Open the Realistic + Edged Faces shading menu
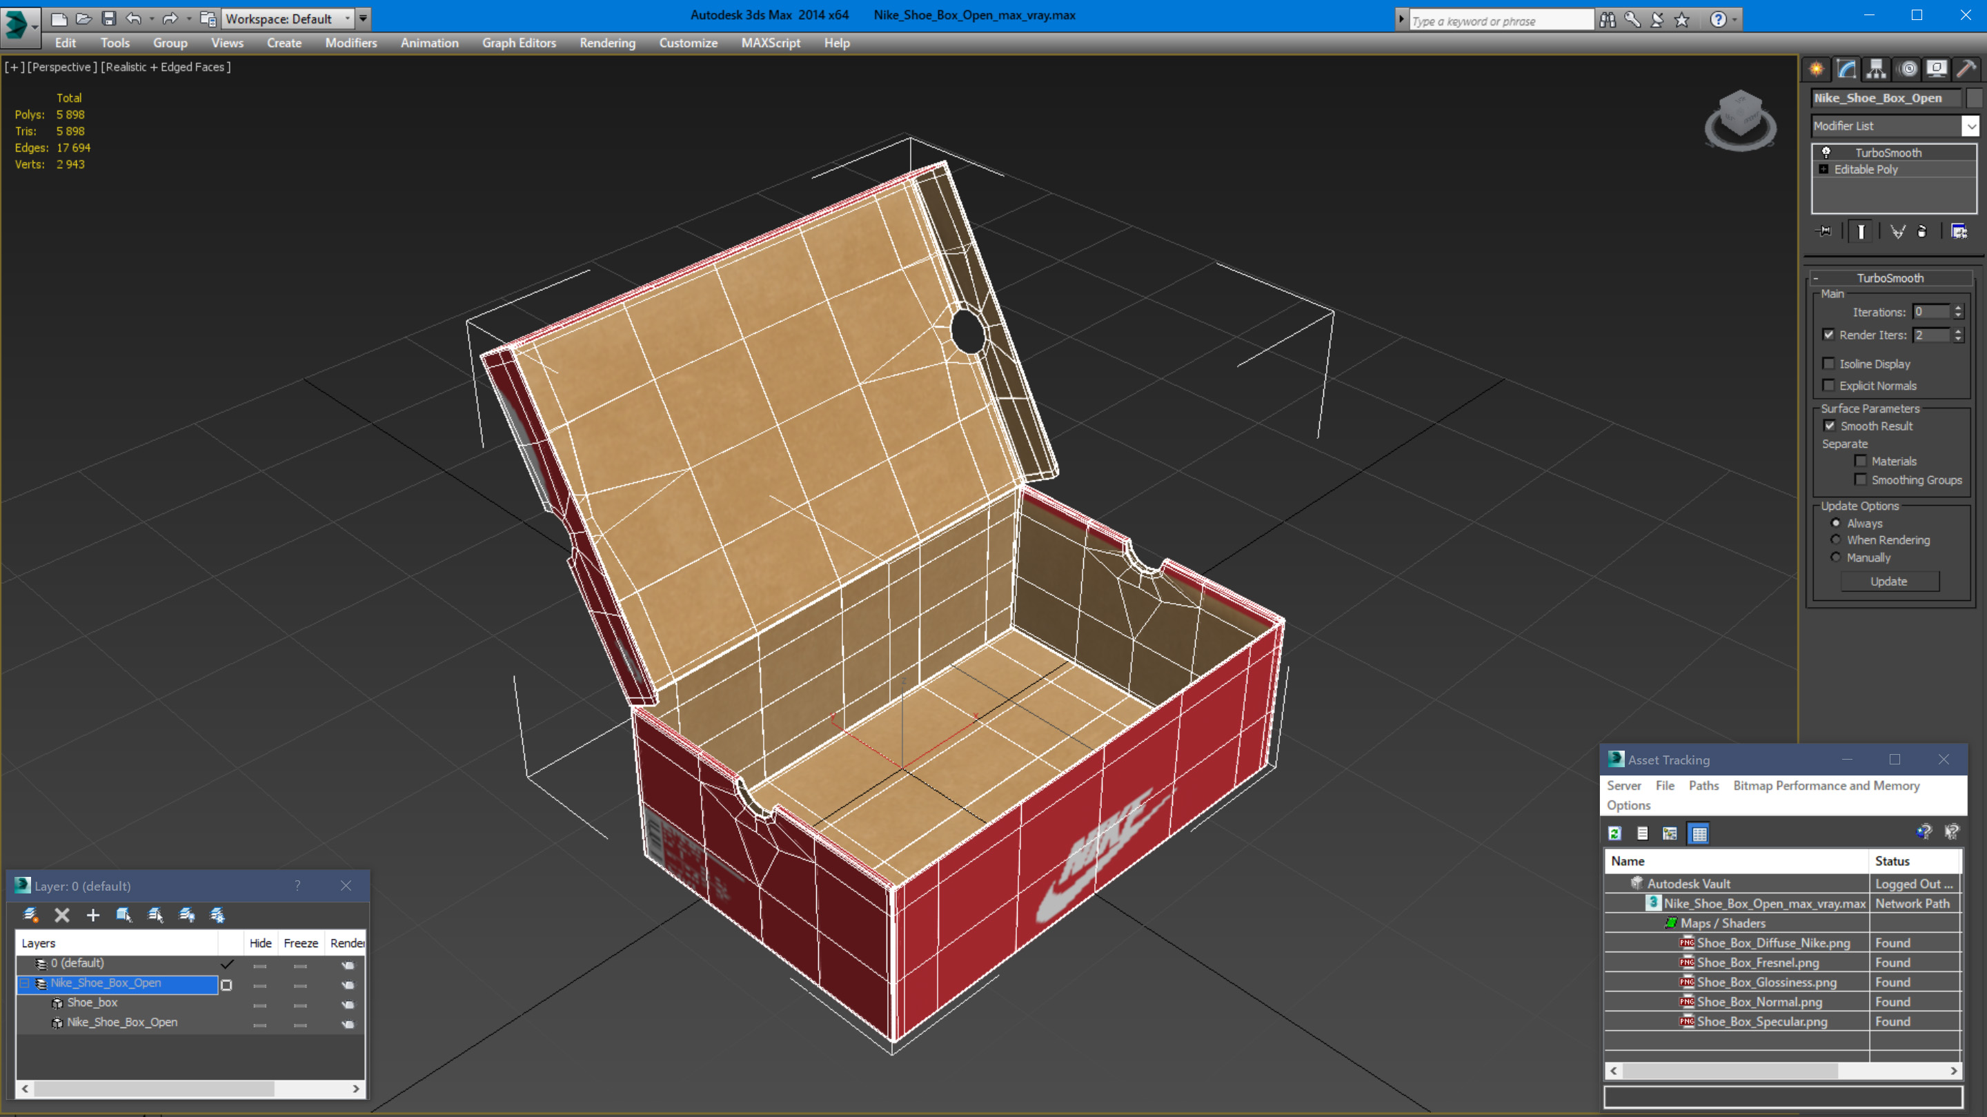 tap(166, 67)
